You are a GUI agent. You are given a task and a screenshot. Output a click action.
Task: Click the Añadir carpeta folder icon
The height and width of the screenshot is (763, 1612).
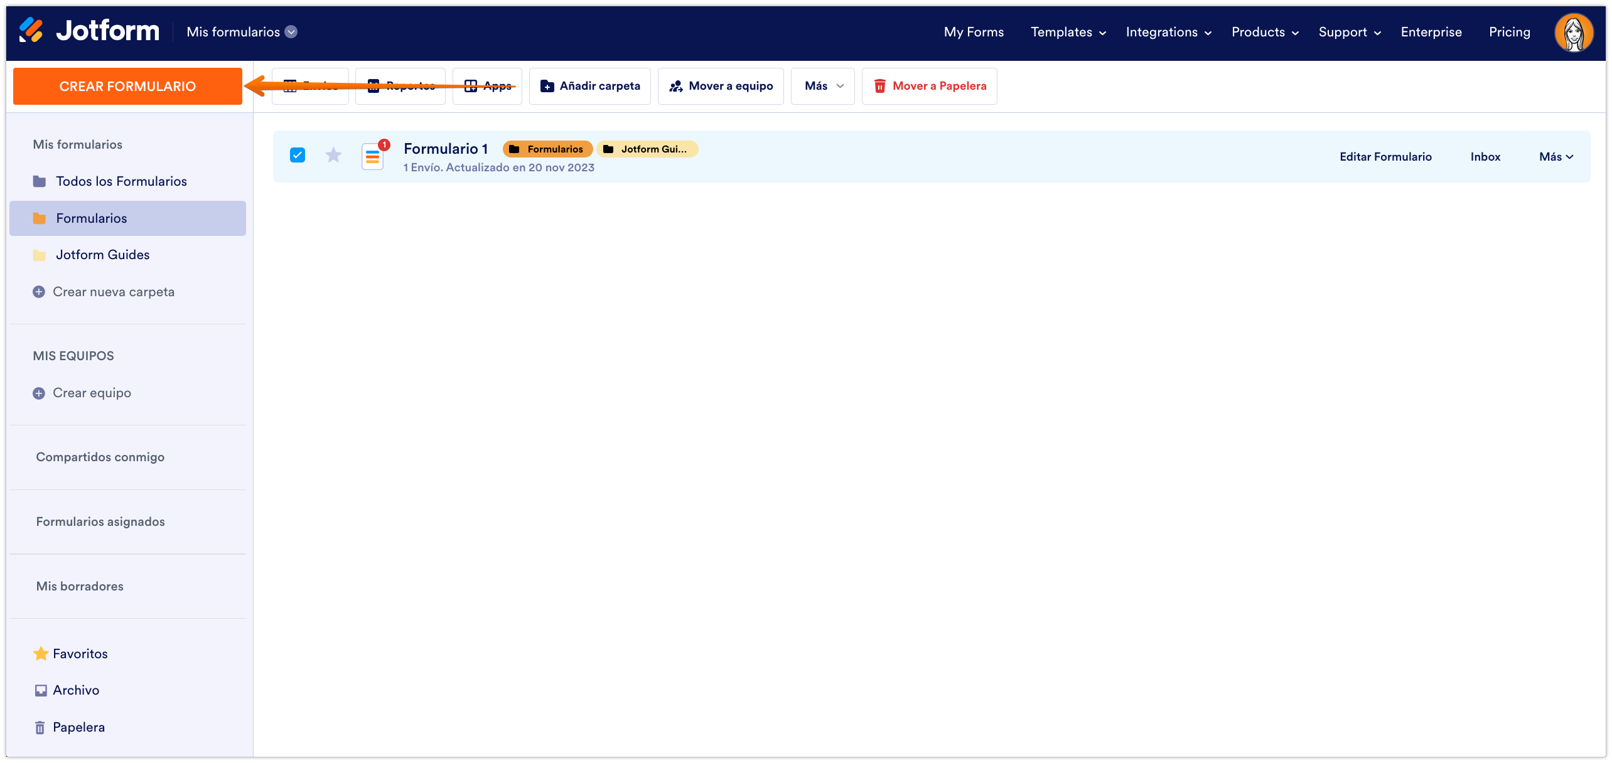[547, 86]
